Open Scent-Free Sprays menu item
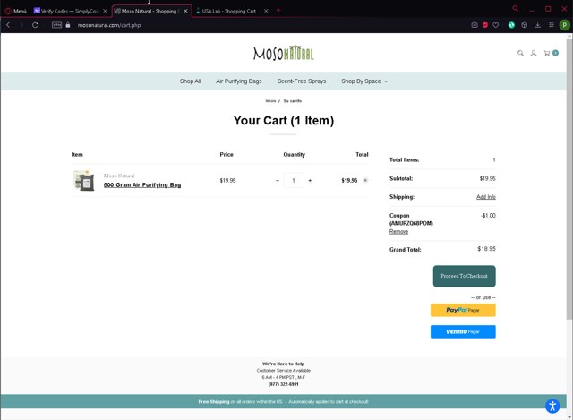573x420 pixels. pos(302,81)
